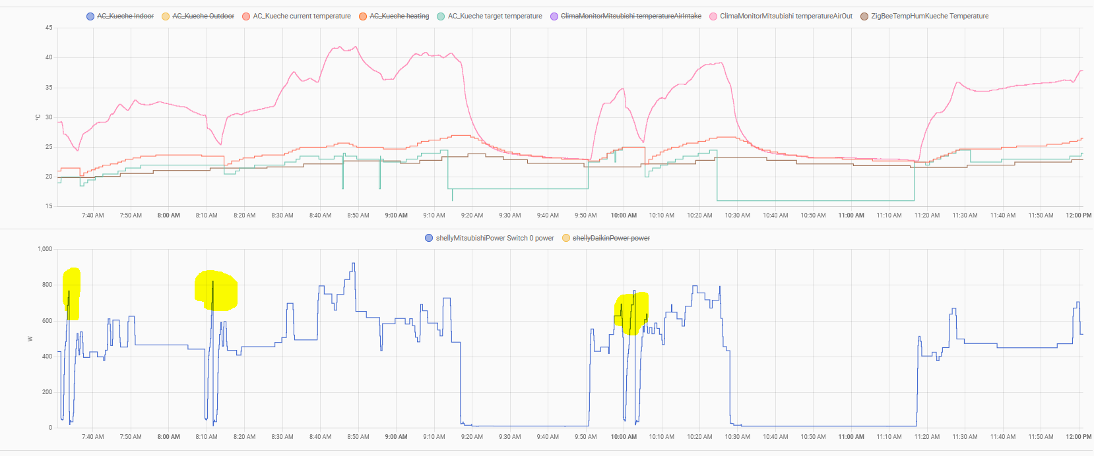
Task: Hide the AC_Kueche current temperature series
Action: coord(302,16)
